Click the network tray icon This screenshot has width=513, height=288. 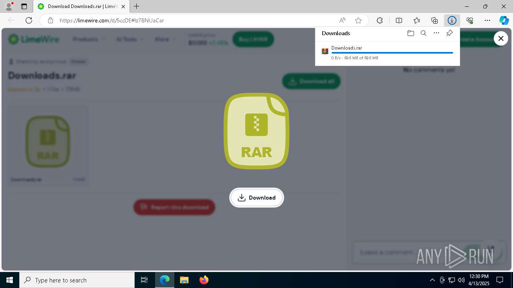coord(451,280)
